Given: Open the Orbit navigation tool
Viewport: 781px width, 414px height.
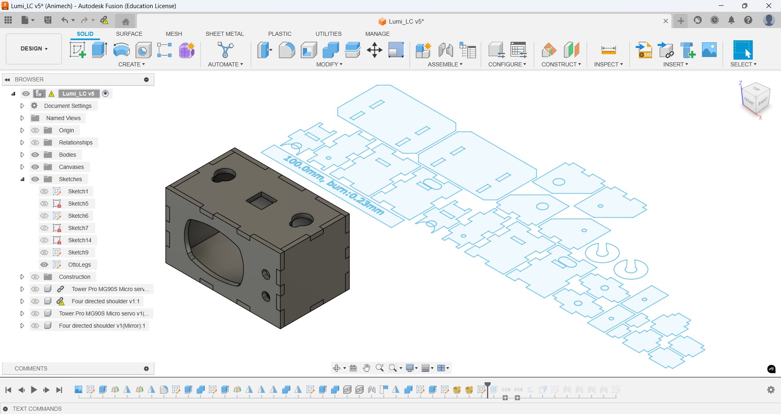Looking at the screenshot, I should pyautogui.click(x=337, y=368).
